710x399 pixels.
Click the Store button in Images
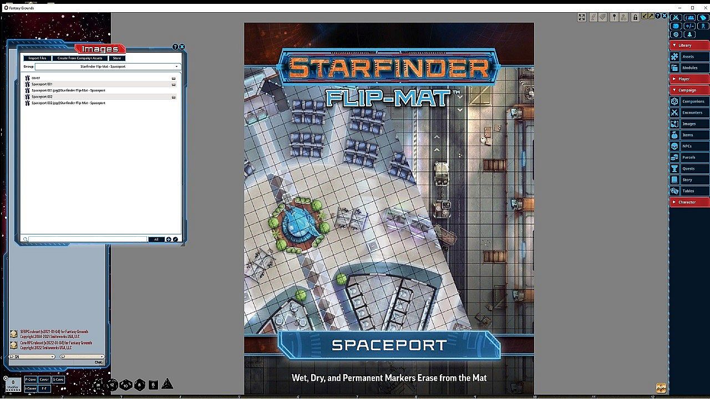[x=117, y=58]
